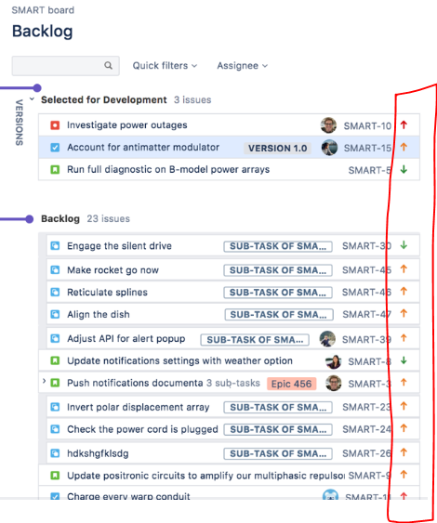Click the low priority arrow of SMART-30

[x=404, y=245]
